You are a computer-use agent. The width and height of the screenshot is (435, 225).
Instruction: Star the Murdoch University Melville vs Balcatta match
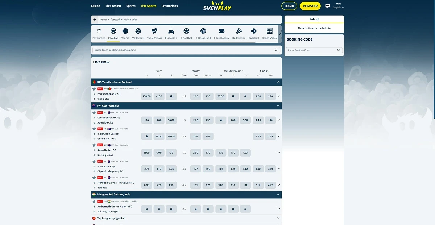pos(94,178)
